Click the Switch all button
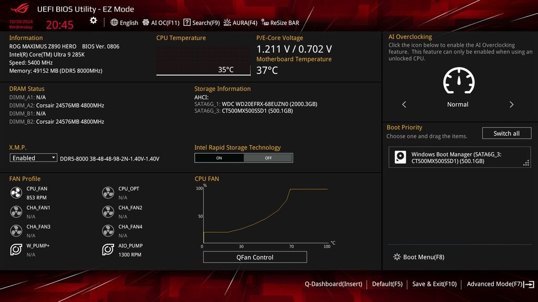 (x=506, y=133)
